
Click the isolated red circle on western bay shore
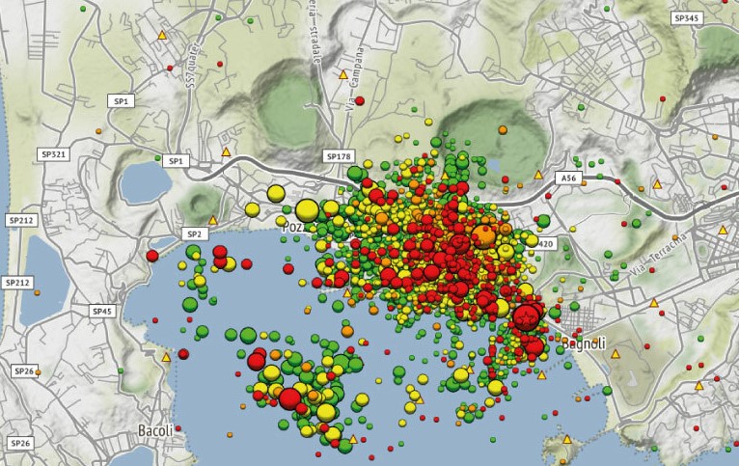[x=151, y=256]
